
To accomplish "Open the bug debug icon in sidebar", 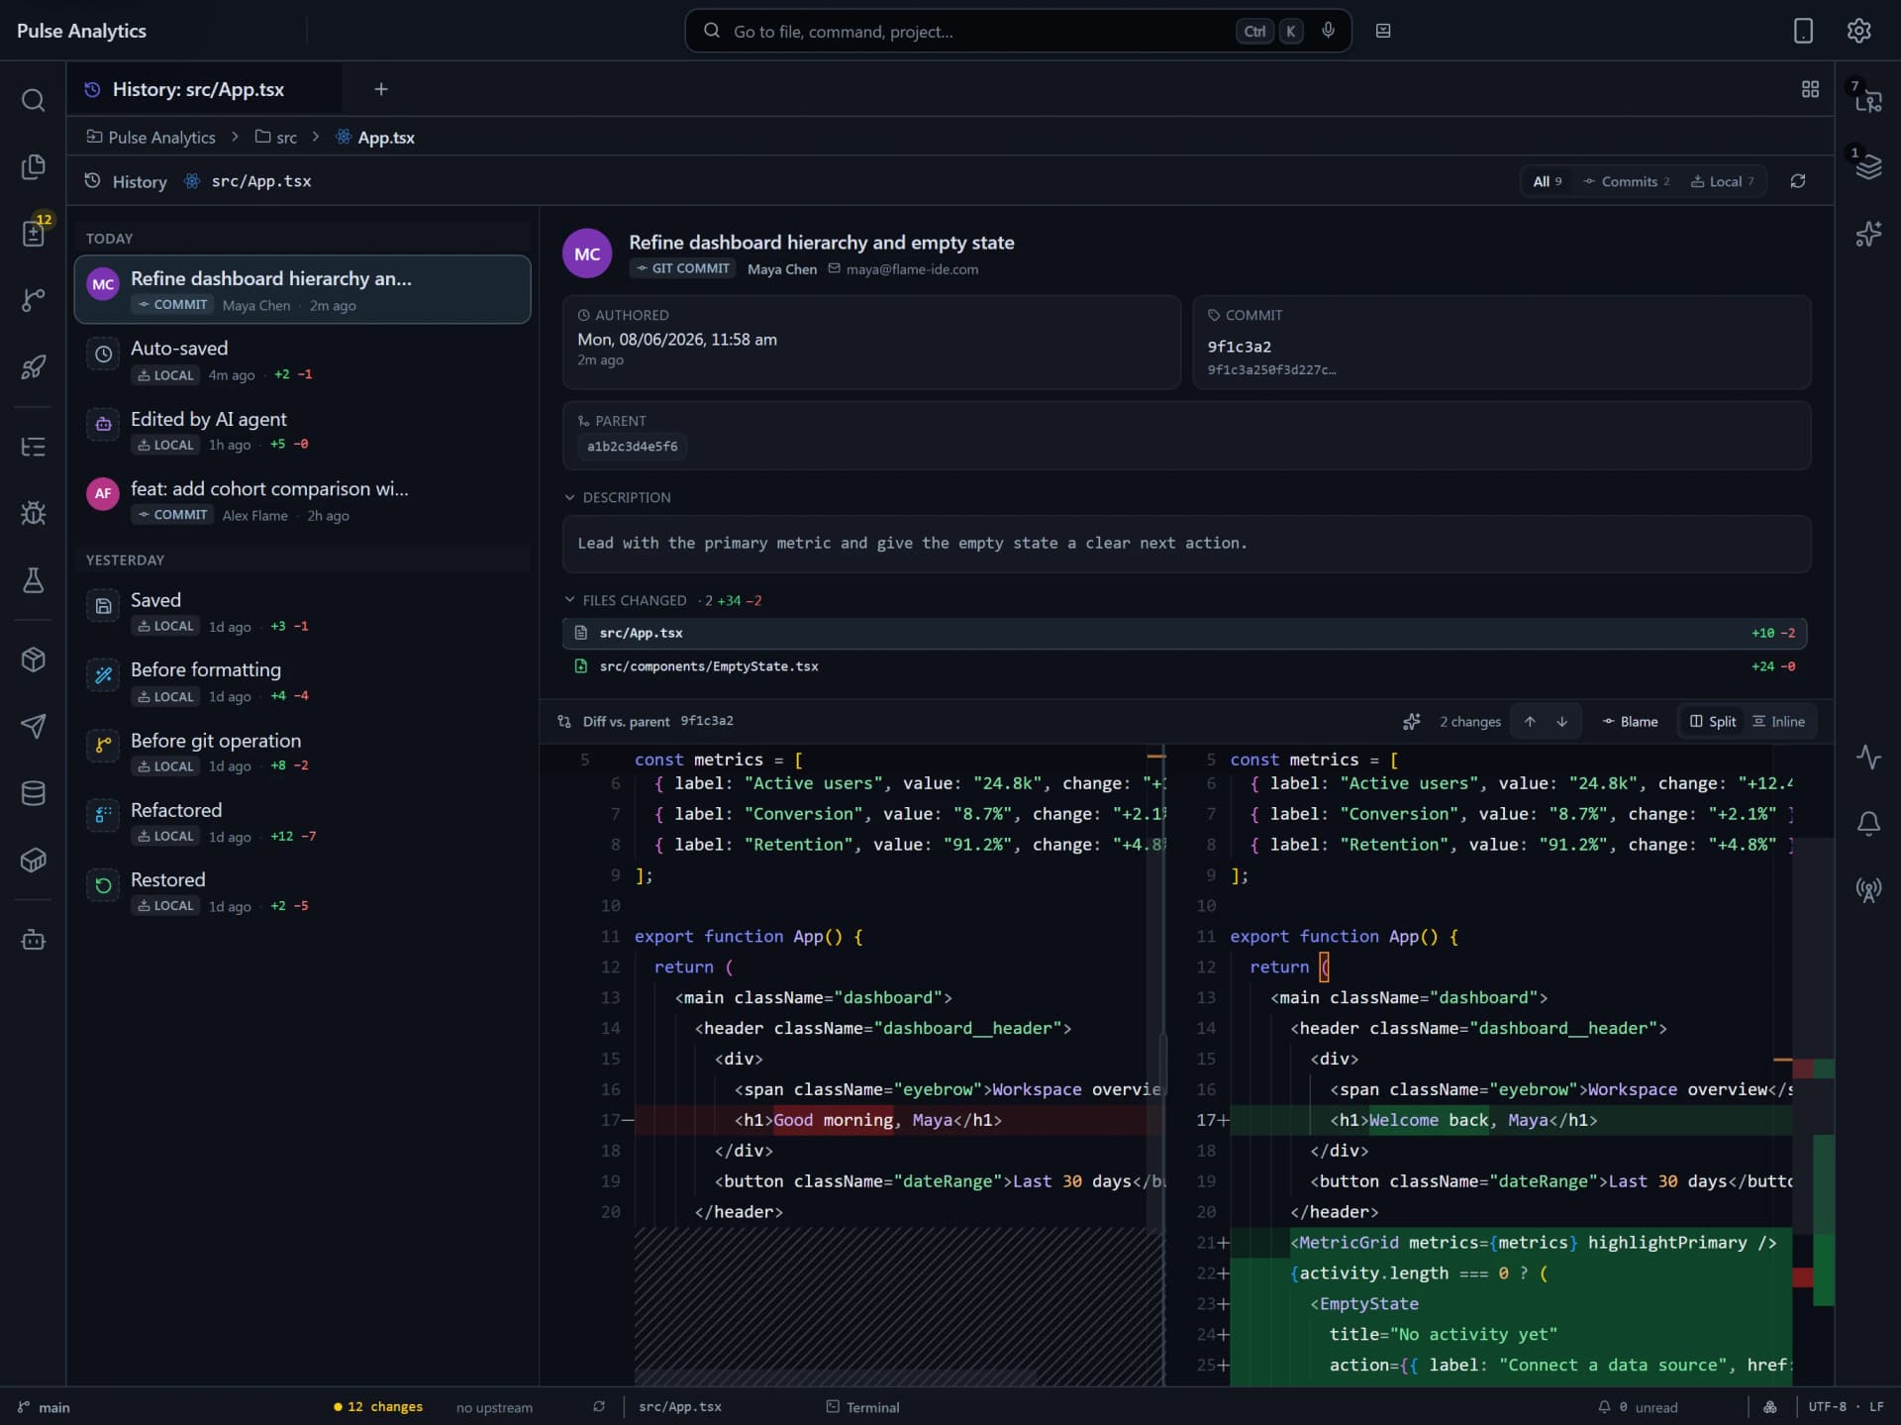I will click(33, 513).
